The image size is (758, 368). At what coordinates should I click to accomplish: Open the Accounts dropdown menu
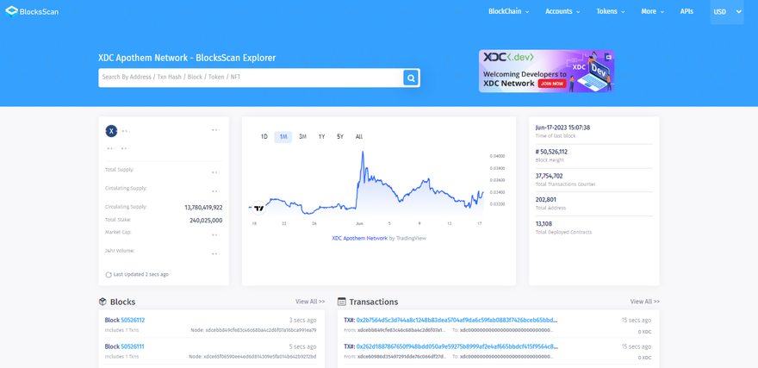[562, 12]
